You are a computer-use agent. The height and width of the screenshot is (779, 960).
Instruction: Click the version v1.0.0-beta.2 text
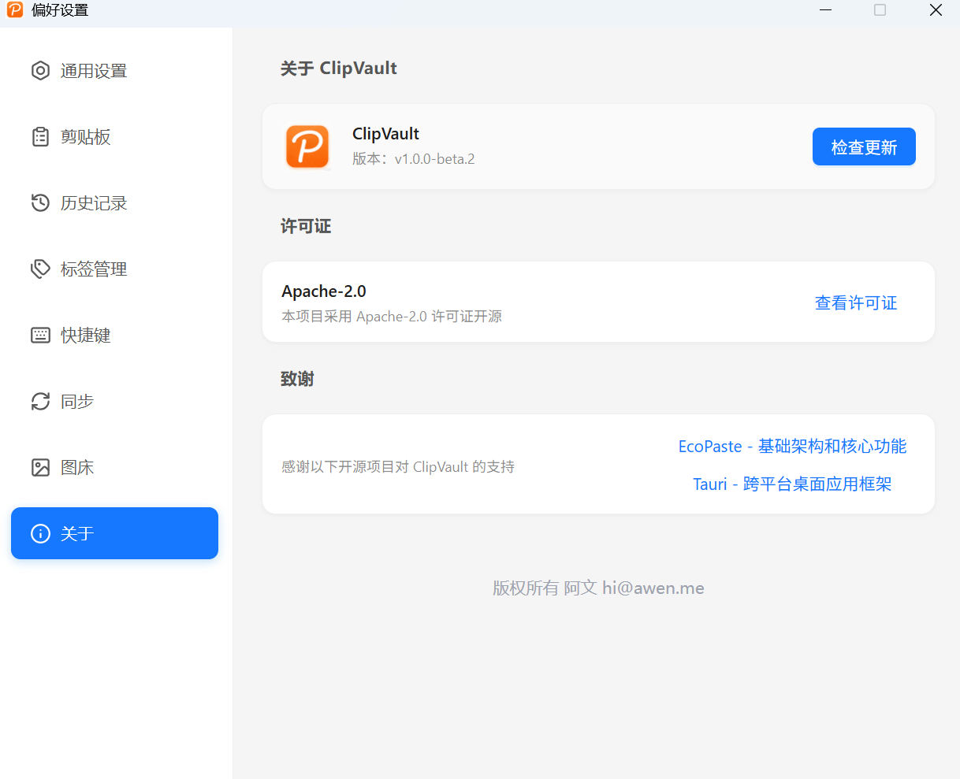[x=414, y=158]
